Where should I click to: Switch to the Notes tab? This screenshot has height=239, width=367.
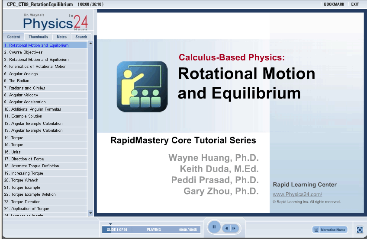[x=62, y=37]
